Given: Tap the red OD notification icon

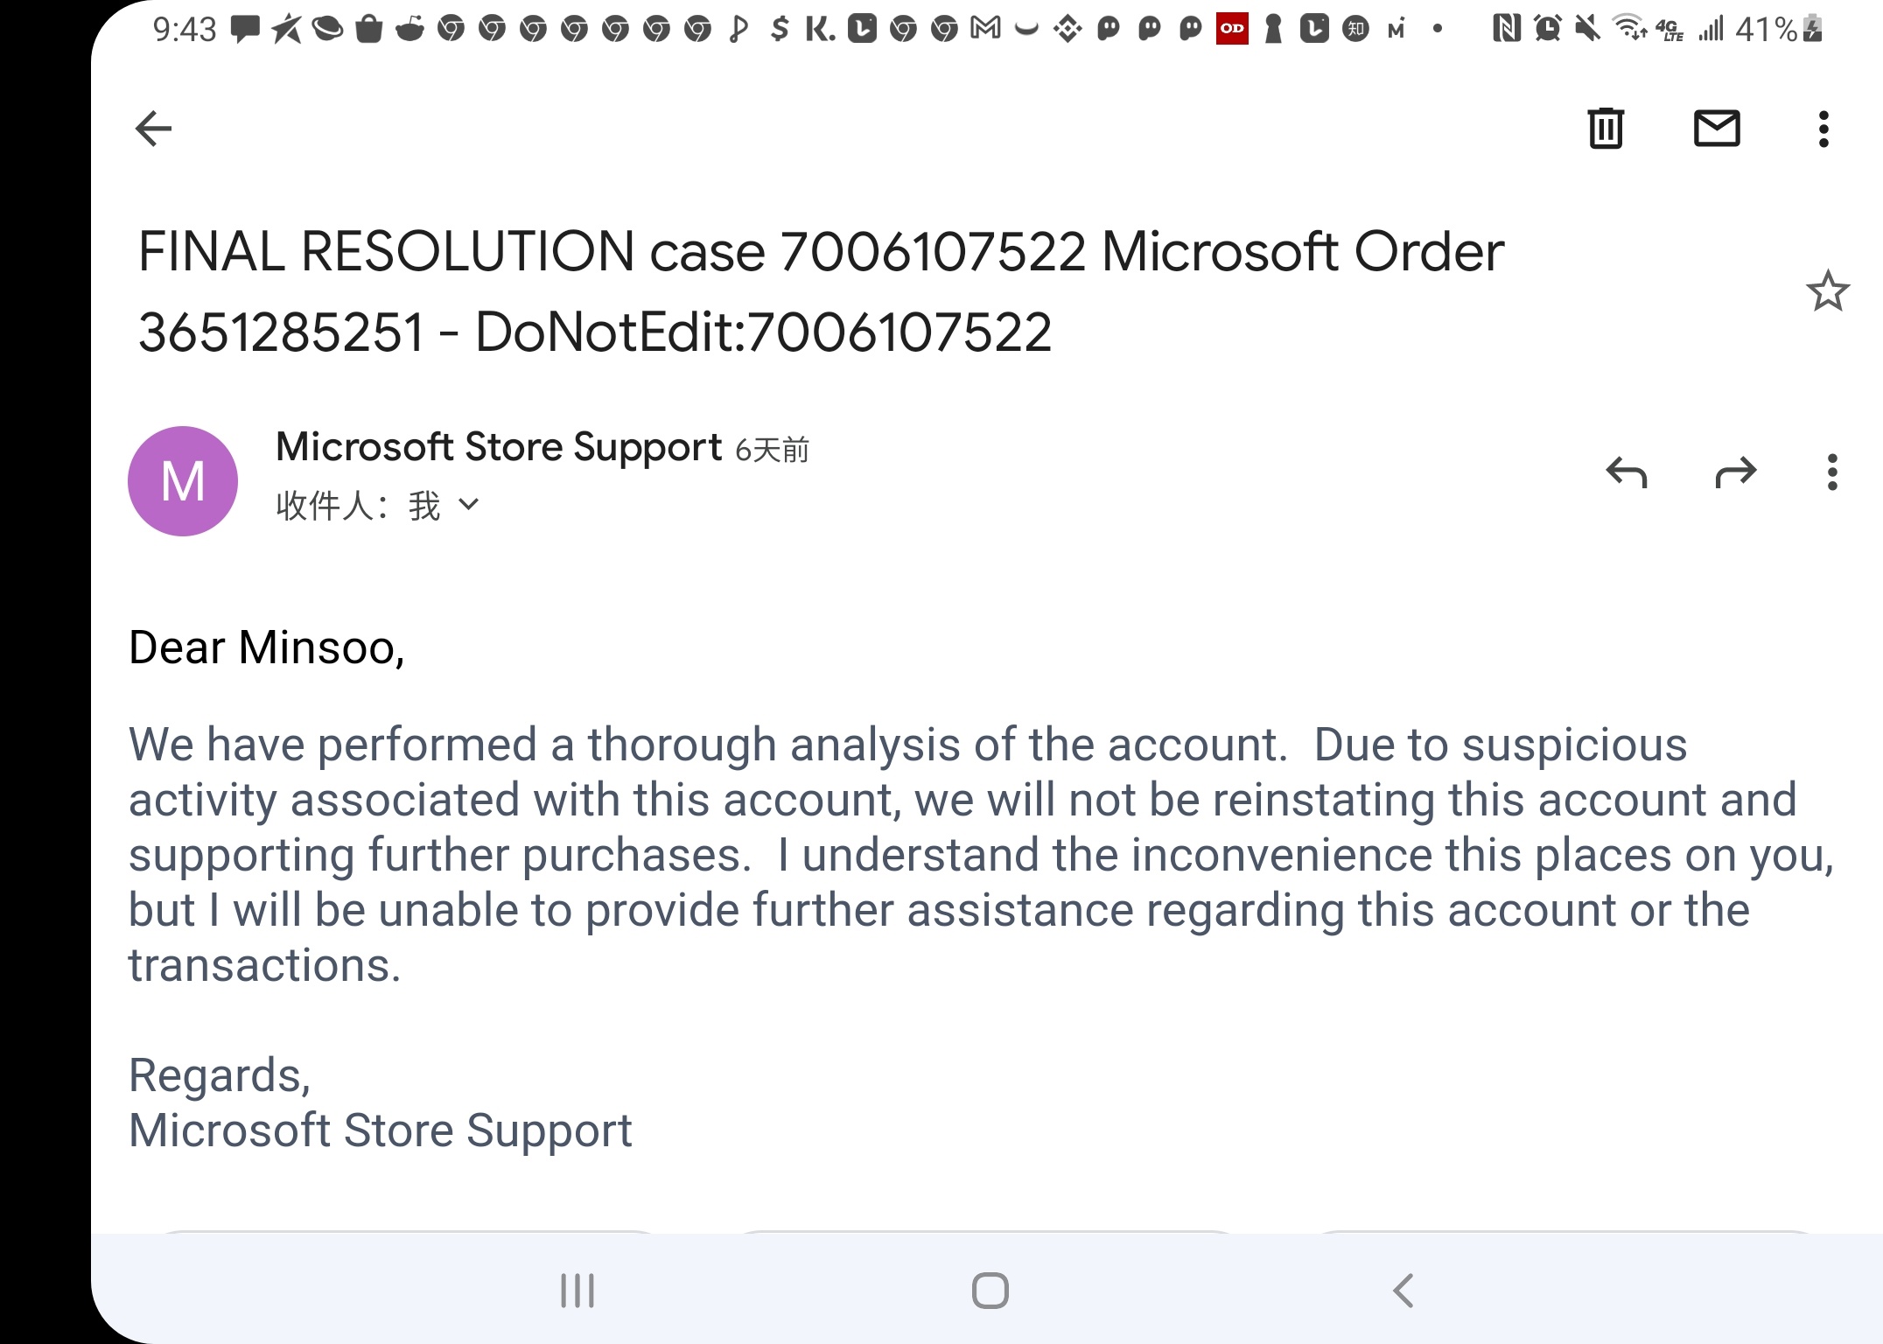Looking at the screenshot, I should click(x=1232, y=29).
